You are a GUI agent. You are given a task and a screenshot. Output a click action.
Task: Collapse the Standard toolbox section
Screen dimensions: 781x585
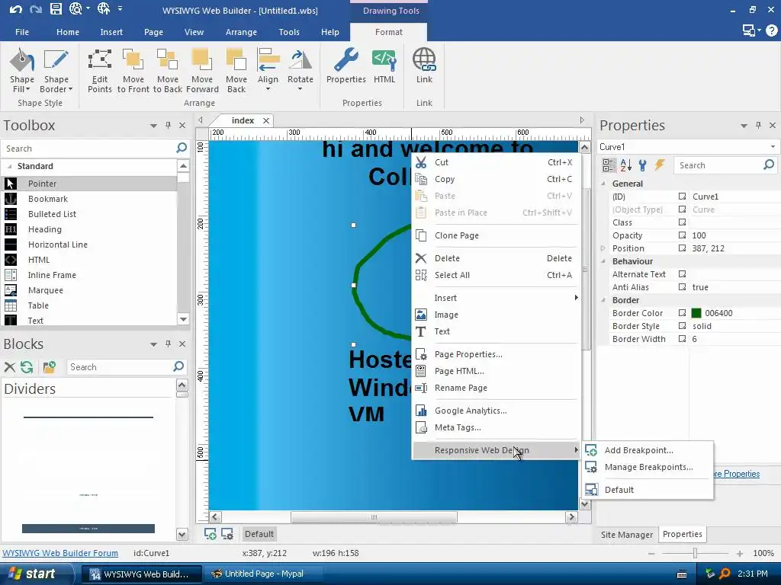(9, 166)
